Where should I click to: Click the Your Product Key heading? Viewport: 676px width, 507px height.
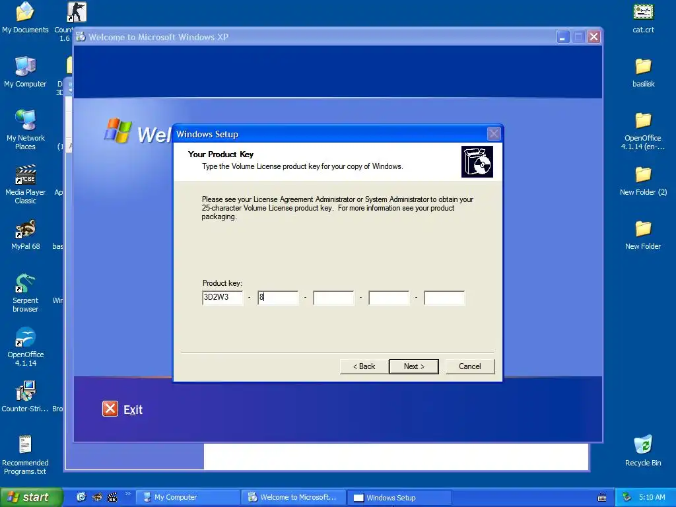tap(220, 154)
